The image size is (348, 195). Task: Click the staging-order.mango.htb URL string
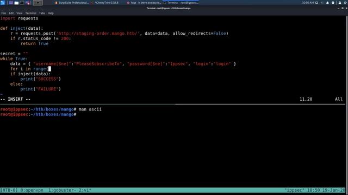coord(98,34)
